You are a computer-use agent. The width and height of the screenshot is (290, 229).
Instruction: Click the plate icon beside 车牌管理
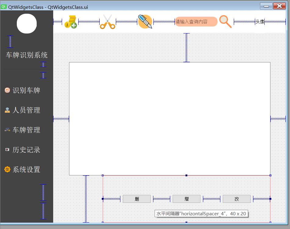pyautogui.click(x=7, y=130)
